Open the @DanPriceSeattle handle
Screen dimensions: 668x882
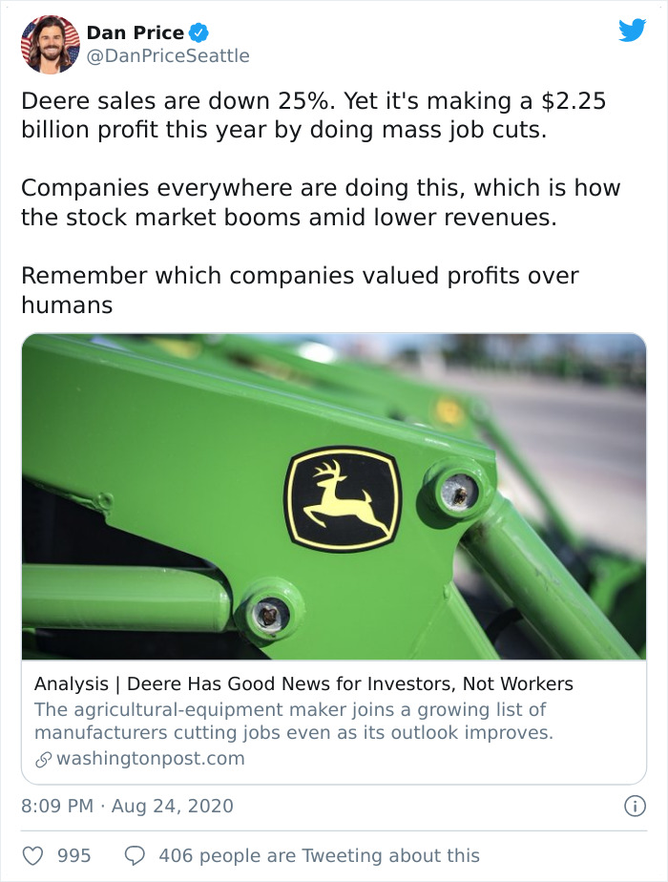(x=169, y=54)
